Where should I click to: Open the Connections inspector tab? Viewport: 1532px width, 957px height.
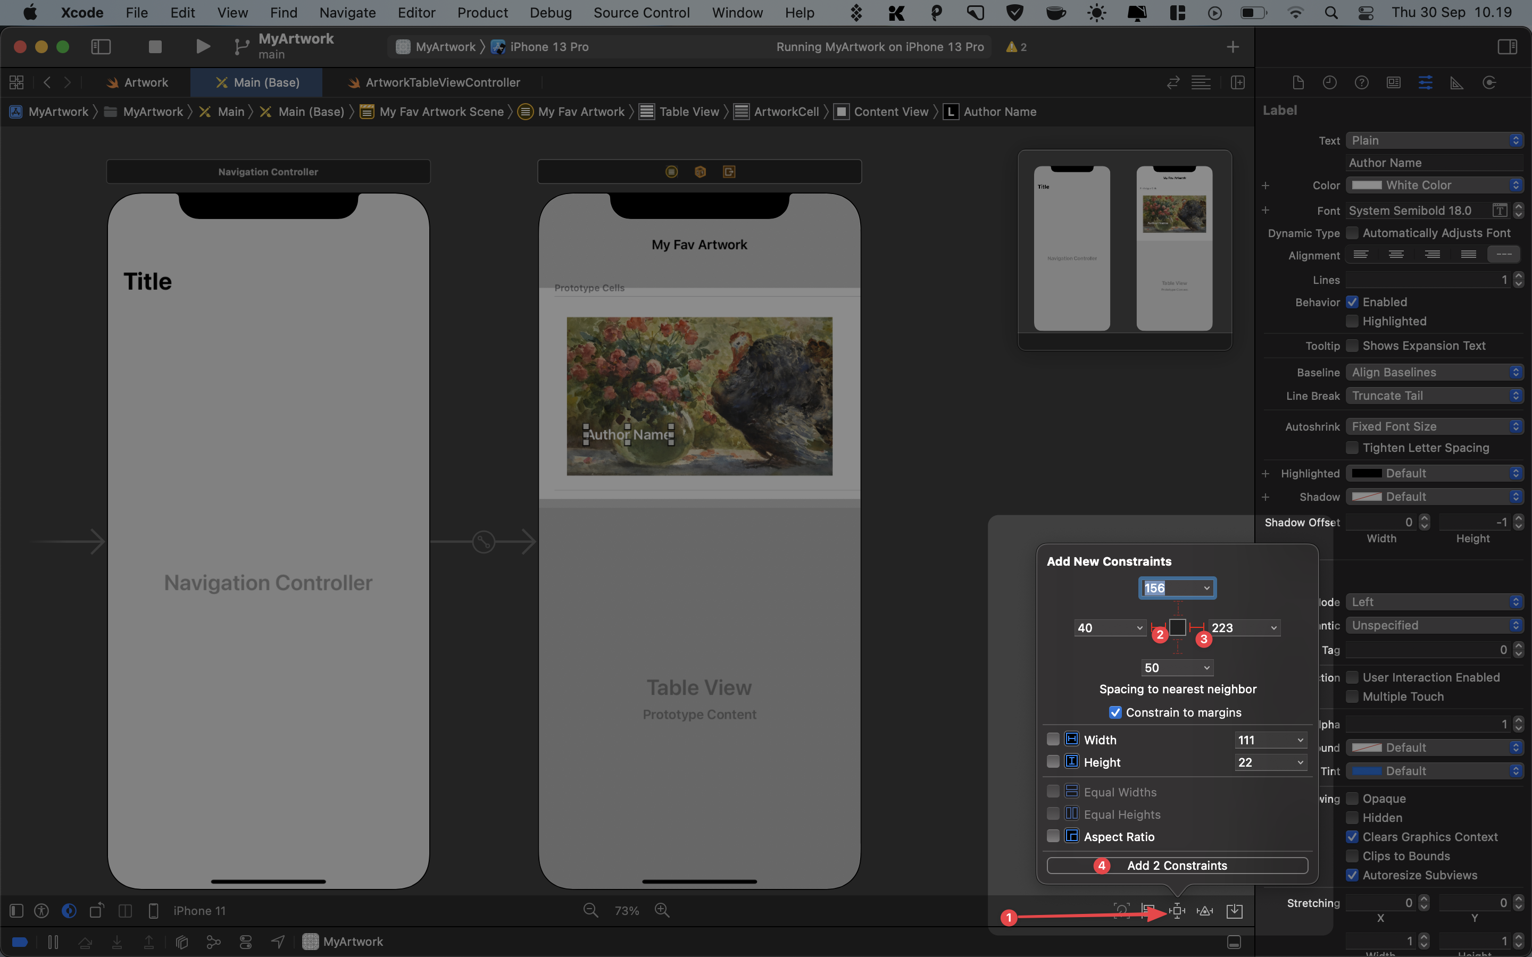click(1489, 82)
